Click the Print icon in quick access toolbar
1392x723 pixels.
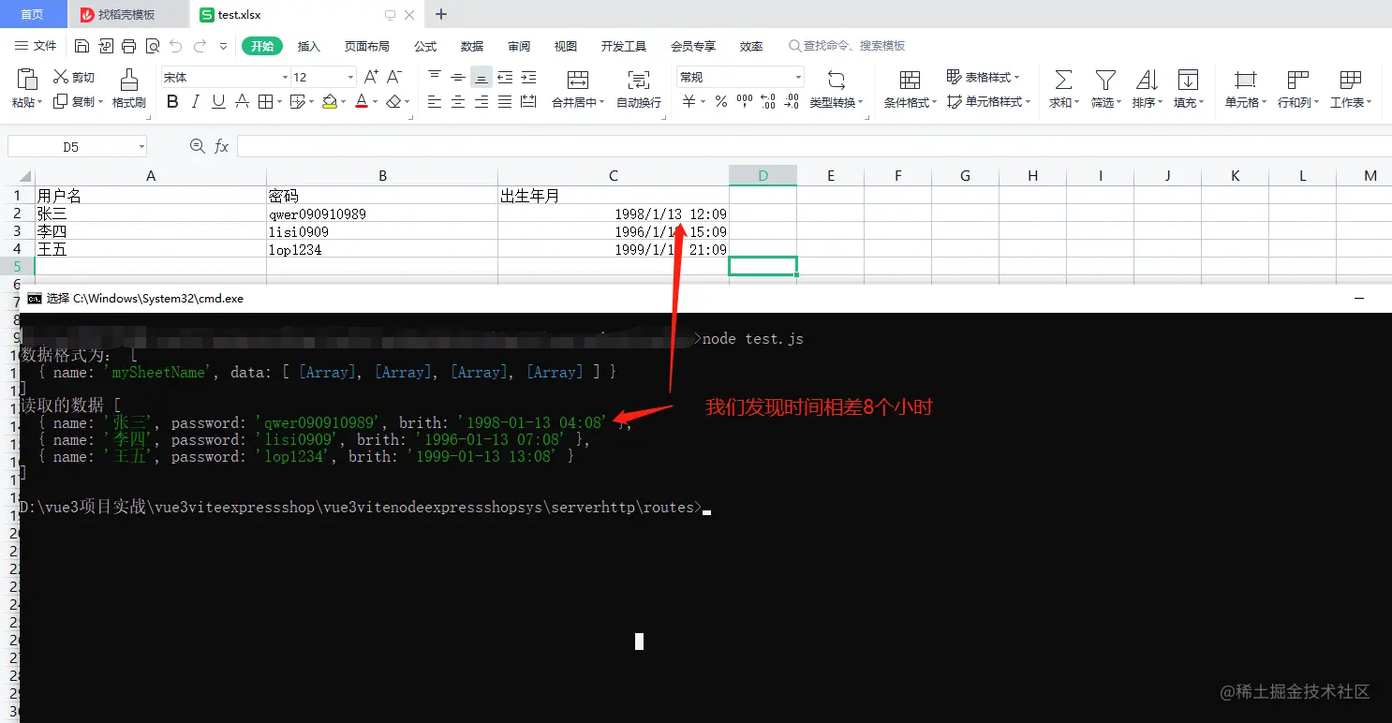(x=128, y=44)
